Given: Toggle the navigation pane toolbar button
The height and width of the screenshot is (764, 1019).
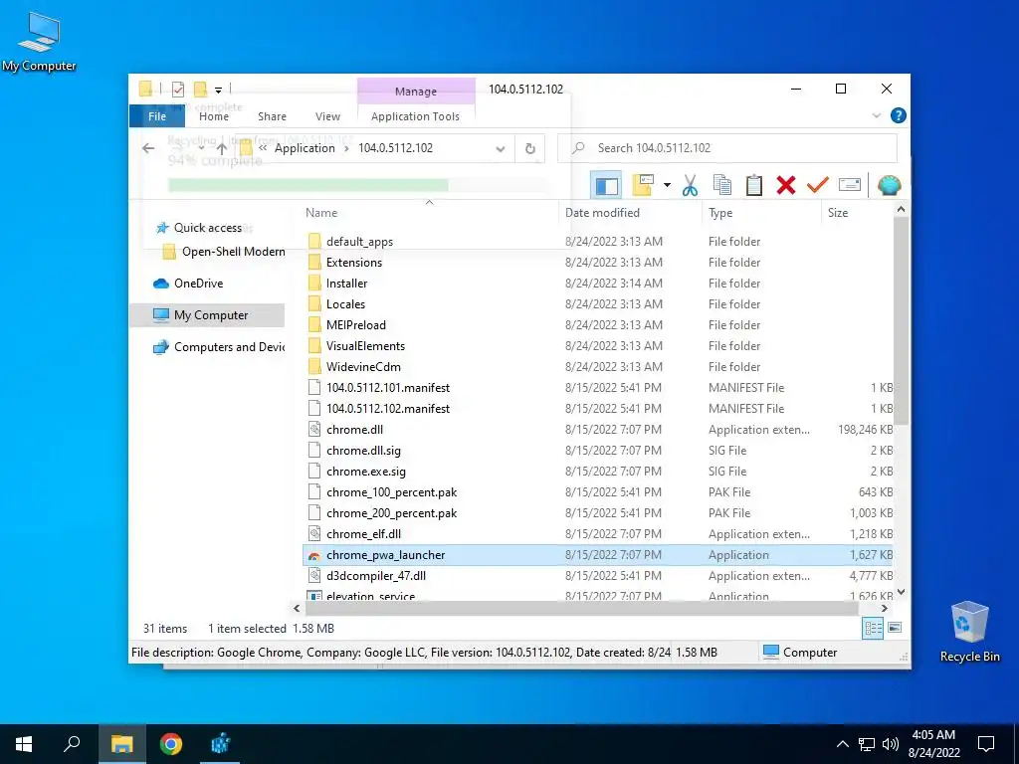Looking at the screenshot, I should pyautogui.click(x=606, y=185).
